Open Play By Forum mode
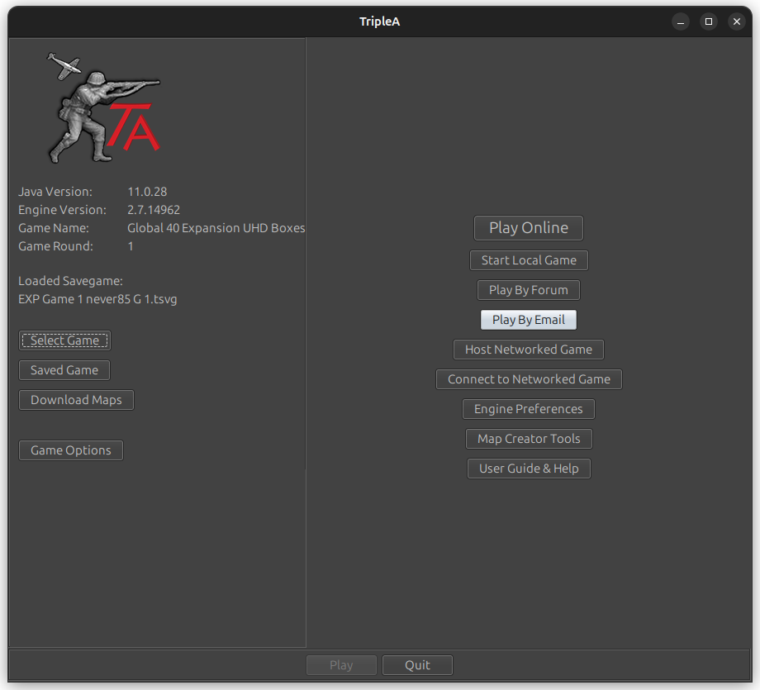 [x=528, y=289]
